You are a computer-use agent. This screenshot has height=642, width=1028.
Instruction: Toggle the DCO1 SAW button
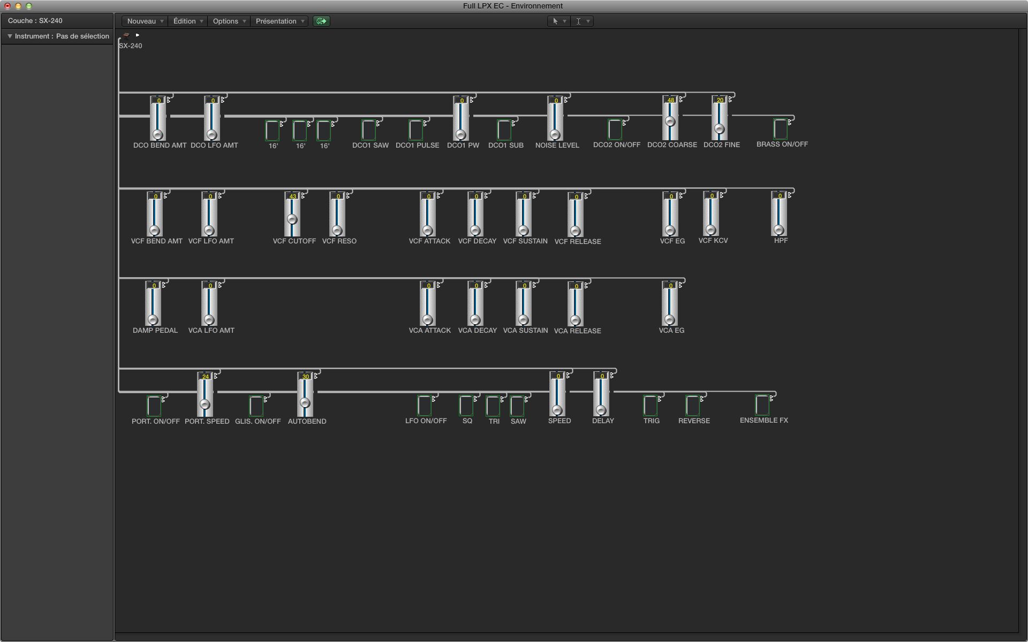368,130
